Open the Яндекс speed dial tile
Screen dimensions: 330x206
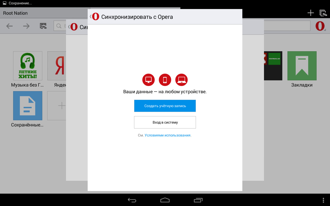pos(57,66)
